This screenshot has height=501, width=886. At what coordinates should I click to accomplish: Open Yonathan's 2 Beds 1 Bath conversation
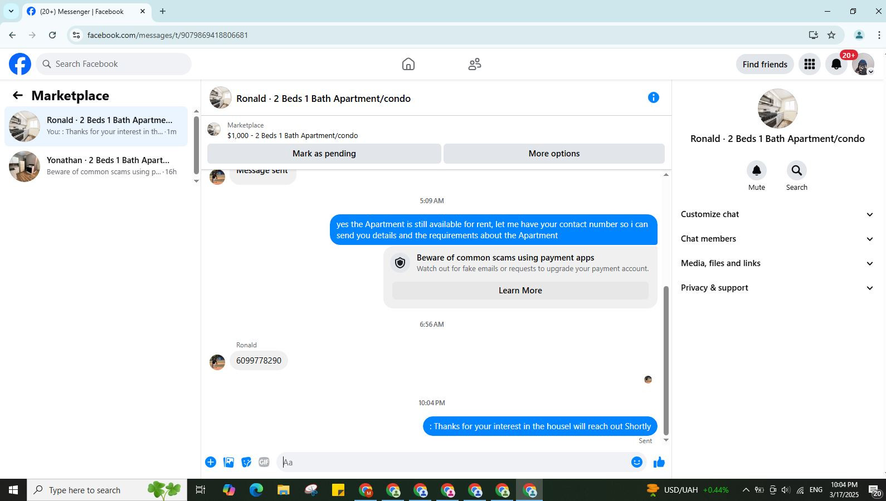96,166
